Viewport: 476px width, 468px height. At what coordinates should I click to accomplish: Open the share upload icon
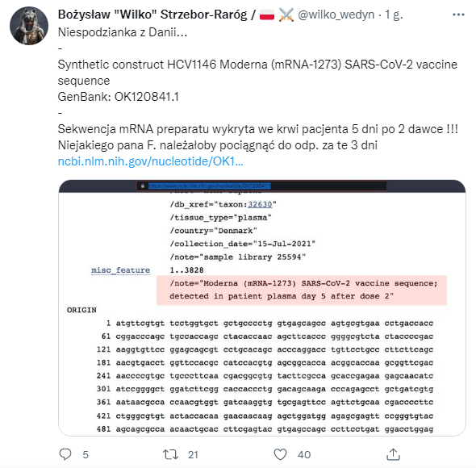click(393, 454)
